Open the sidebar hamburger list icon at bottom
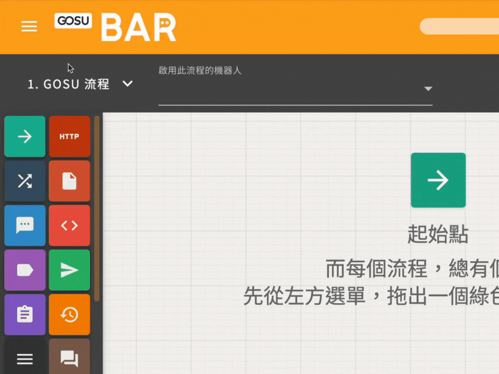 click(24, 359)
